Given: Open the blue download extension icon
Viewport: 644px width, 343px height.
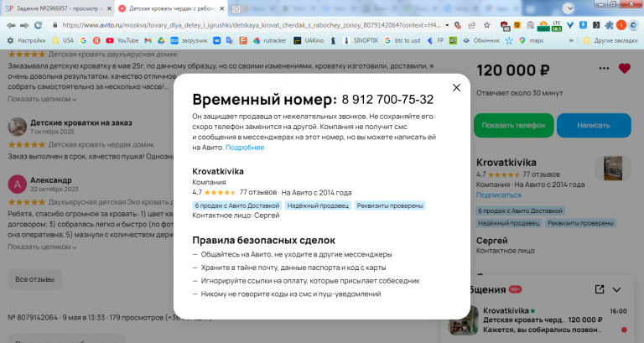Looking at the screenshot, I should click(x=583, y=25).
